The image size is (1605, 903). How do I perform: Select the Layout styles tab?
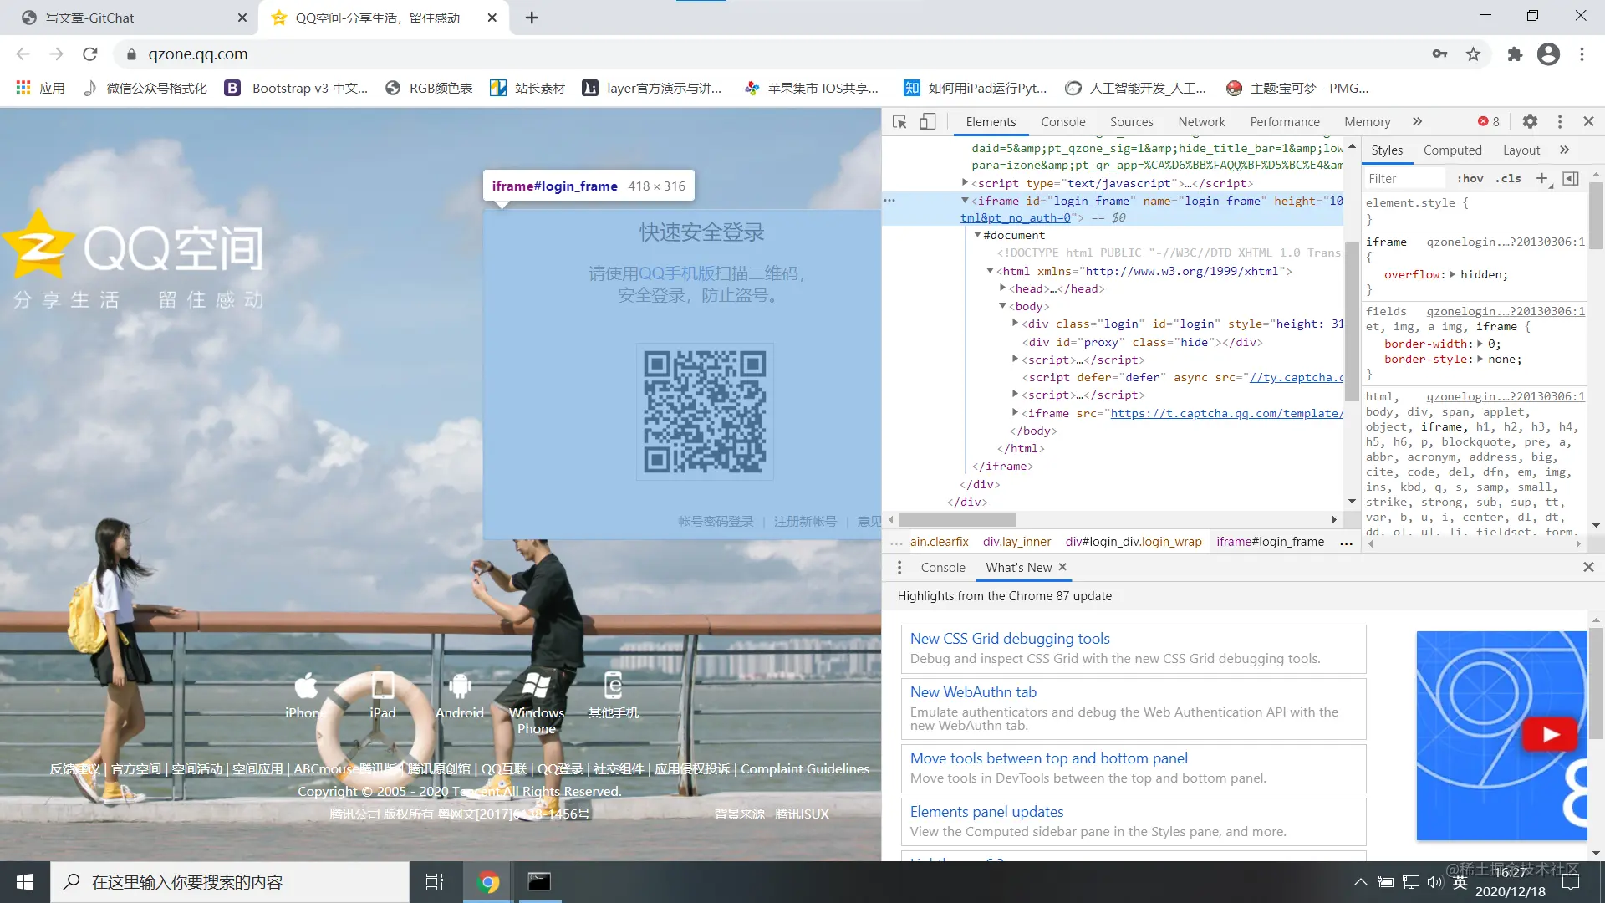click(x=1521, y=150)
